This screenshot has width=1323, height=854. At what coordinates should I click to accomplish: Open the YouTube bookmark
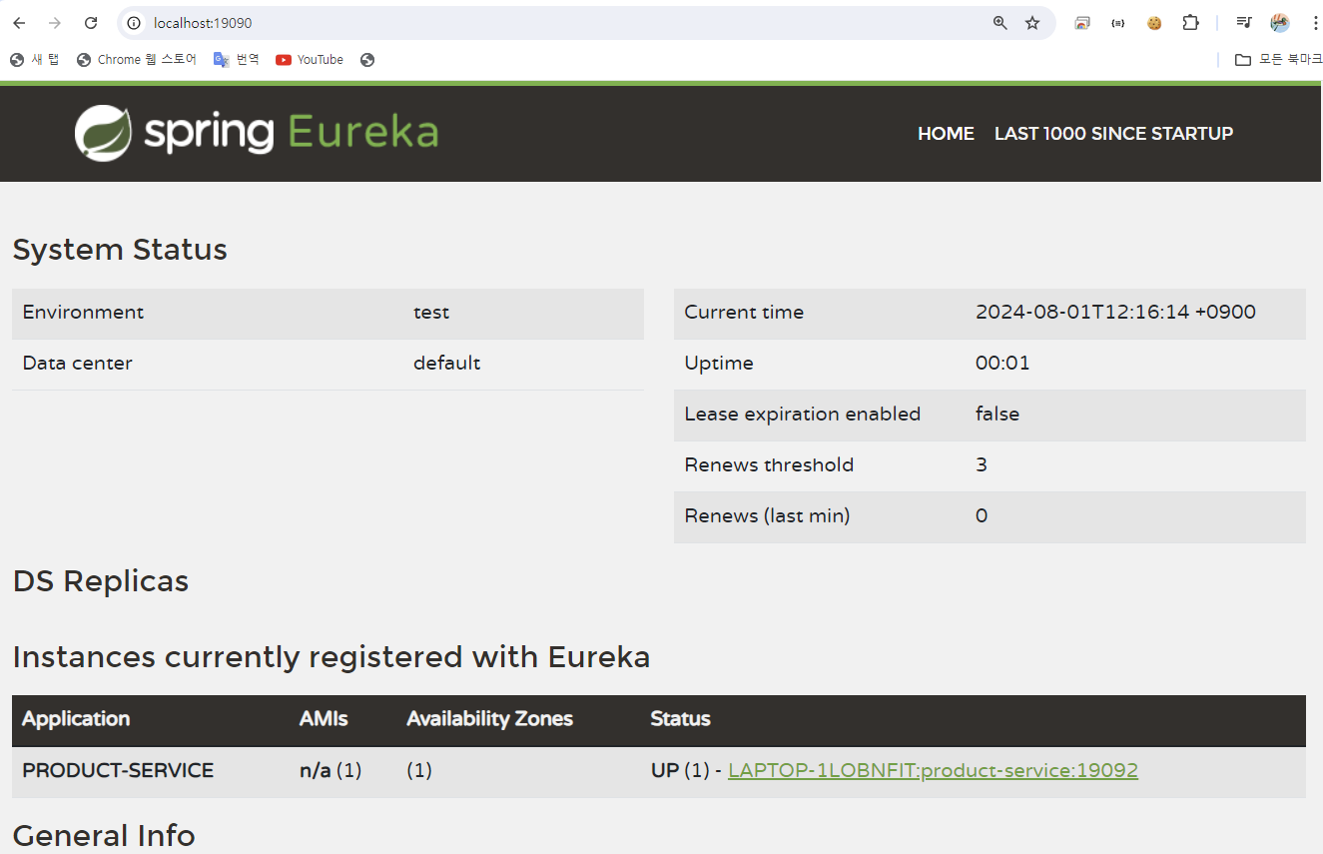coord(310,60)
